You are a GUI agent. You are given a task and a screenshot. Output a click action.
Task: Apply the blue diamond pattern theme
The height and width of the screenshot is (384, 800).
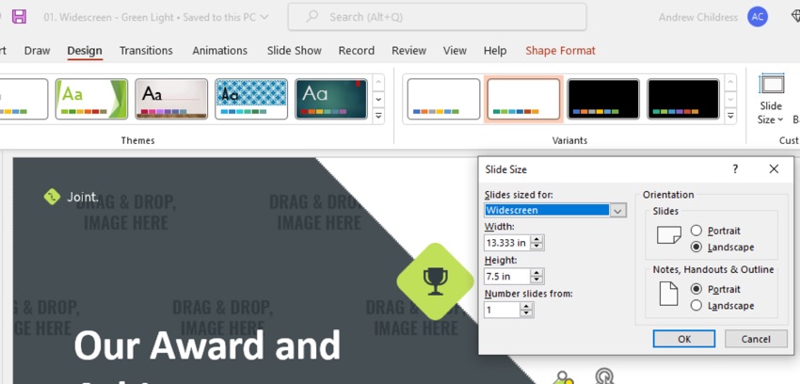coord(251,99)
